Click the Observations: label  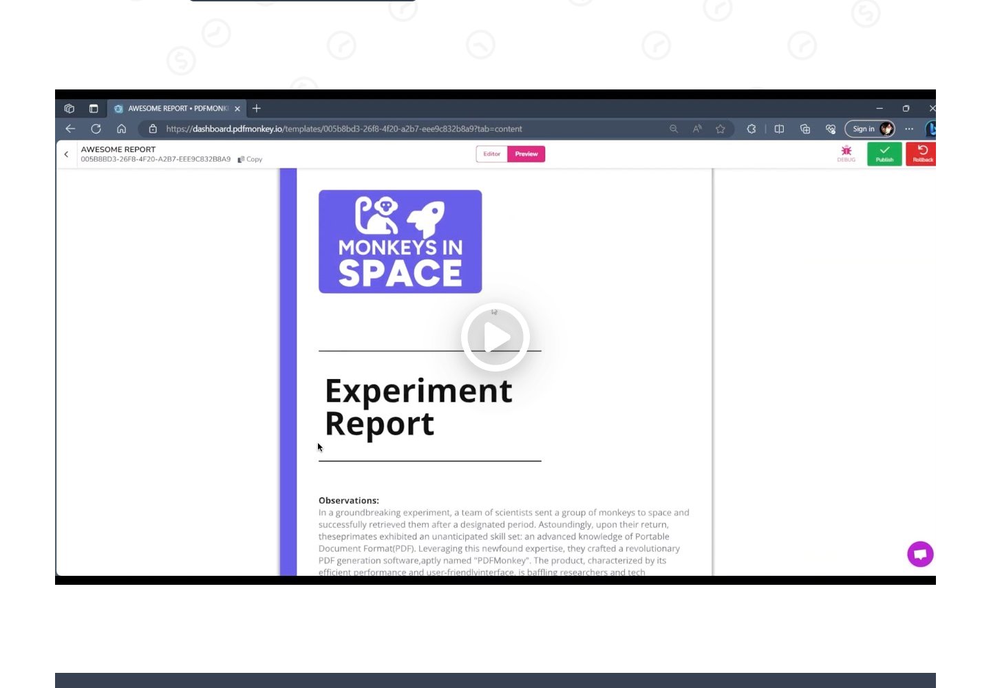[x=349, y=500]
